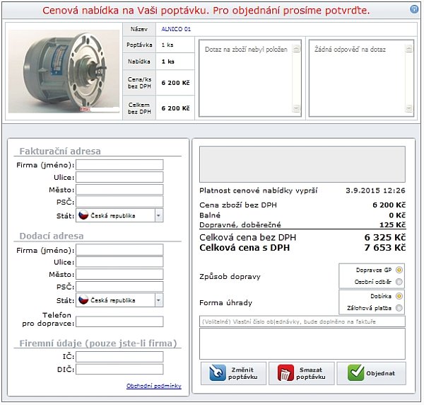This screenshot has width=424, height=405.
Task: Focus the Telefon pro dopravce field
Action: click(119, 321)
